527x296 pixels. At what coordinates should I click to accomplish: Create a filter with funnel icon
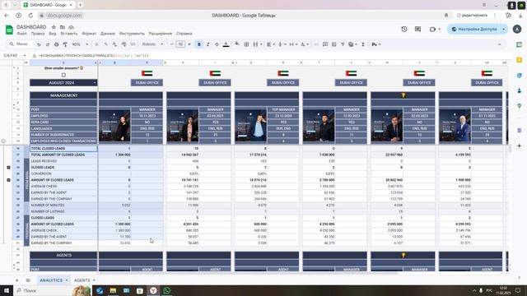[343, 44]
